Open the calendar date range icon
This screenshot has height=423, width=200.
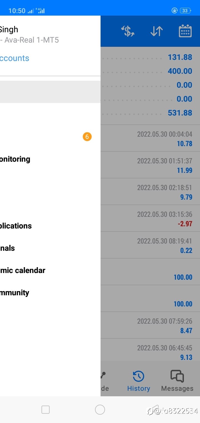tap(185, 31)
